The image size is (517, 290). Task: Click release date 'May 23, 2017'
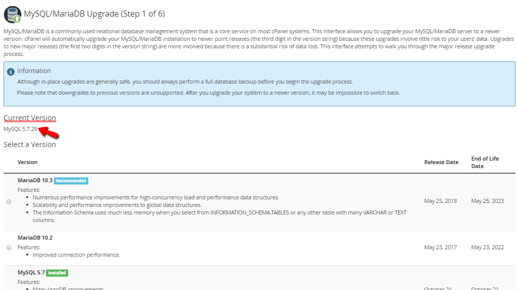coord(440,247)
